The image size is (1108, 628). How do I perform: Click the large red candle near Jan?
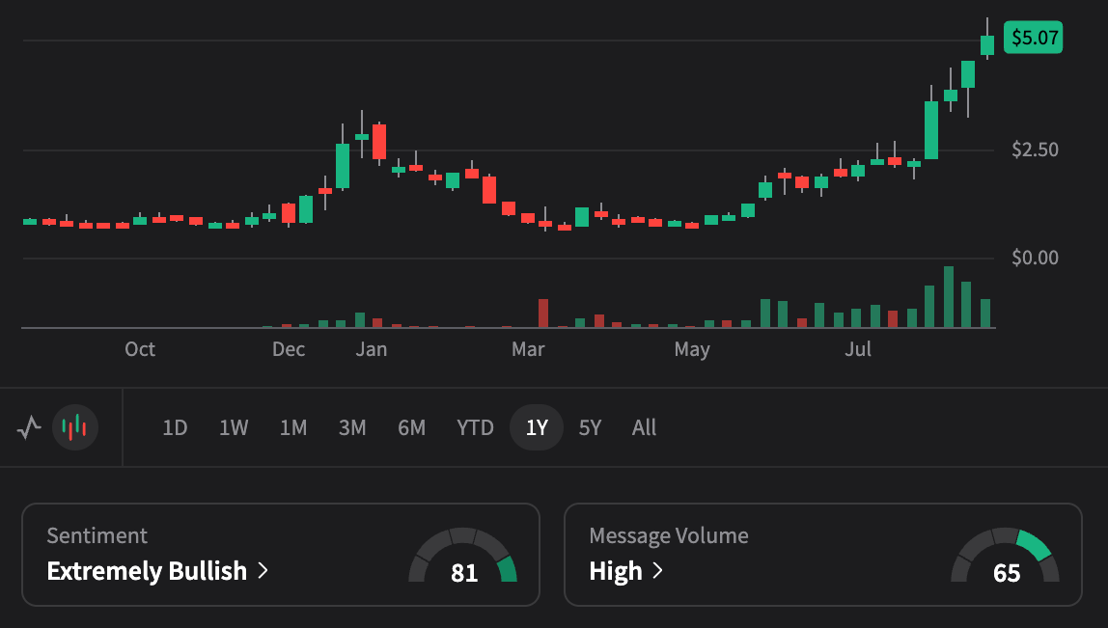click(379, 141)
